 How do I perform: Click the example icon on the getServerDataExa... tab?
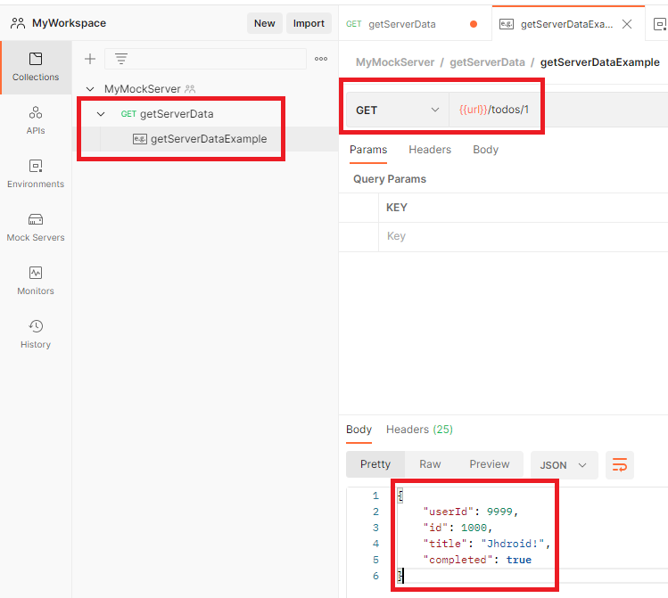(506, 24)
